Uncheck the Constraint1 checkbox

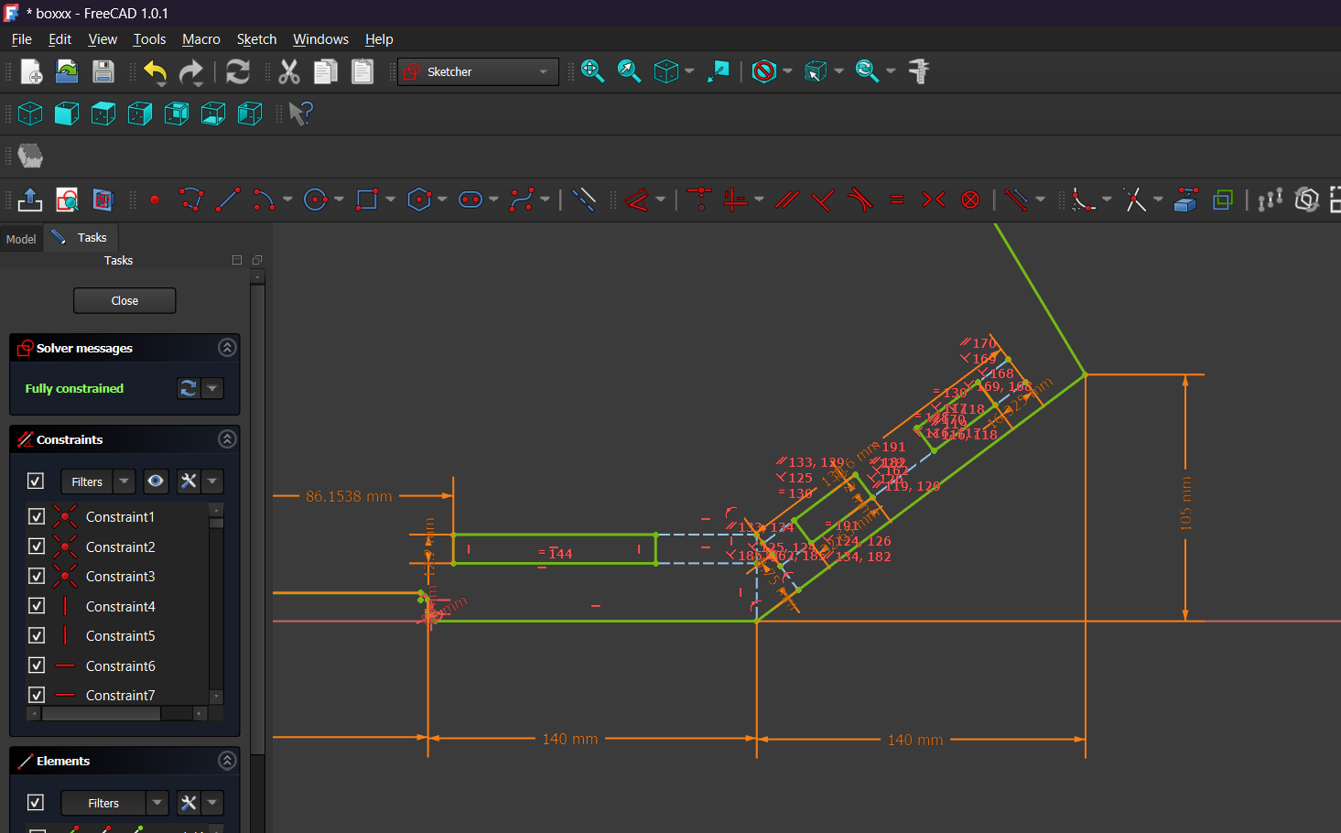[37, 516]
